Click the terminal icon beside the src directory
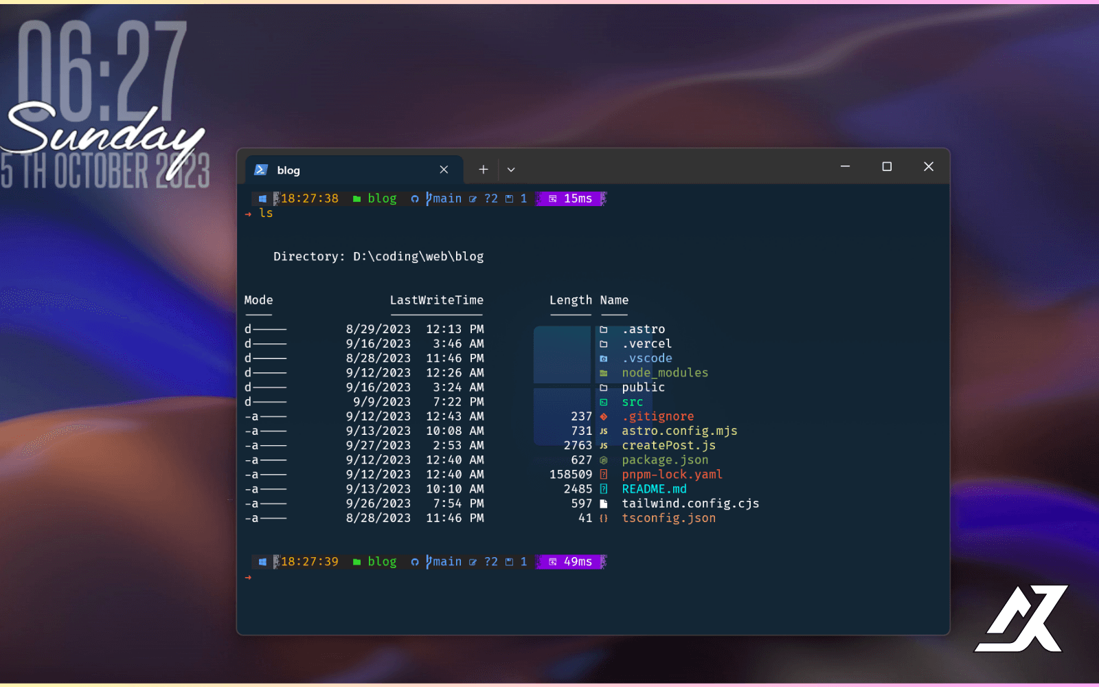1099x687 pixels. pyautogui.click(x=604, y=402)
